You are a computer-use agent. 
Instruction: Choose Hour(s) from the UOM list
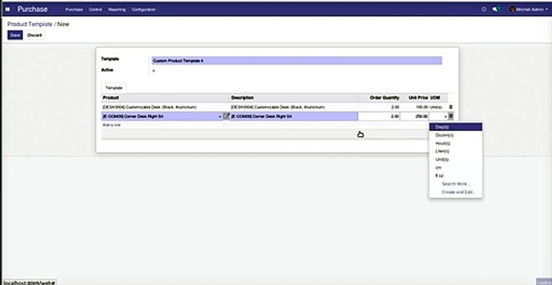coord(456,143)
